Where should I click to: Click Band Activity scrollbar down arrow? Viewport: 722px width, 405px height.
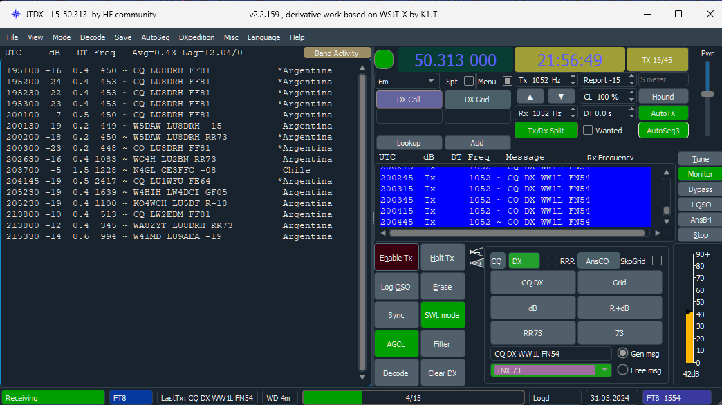[x=362, y=377]
